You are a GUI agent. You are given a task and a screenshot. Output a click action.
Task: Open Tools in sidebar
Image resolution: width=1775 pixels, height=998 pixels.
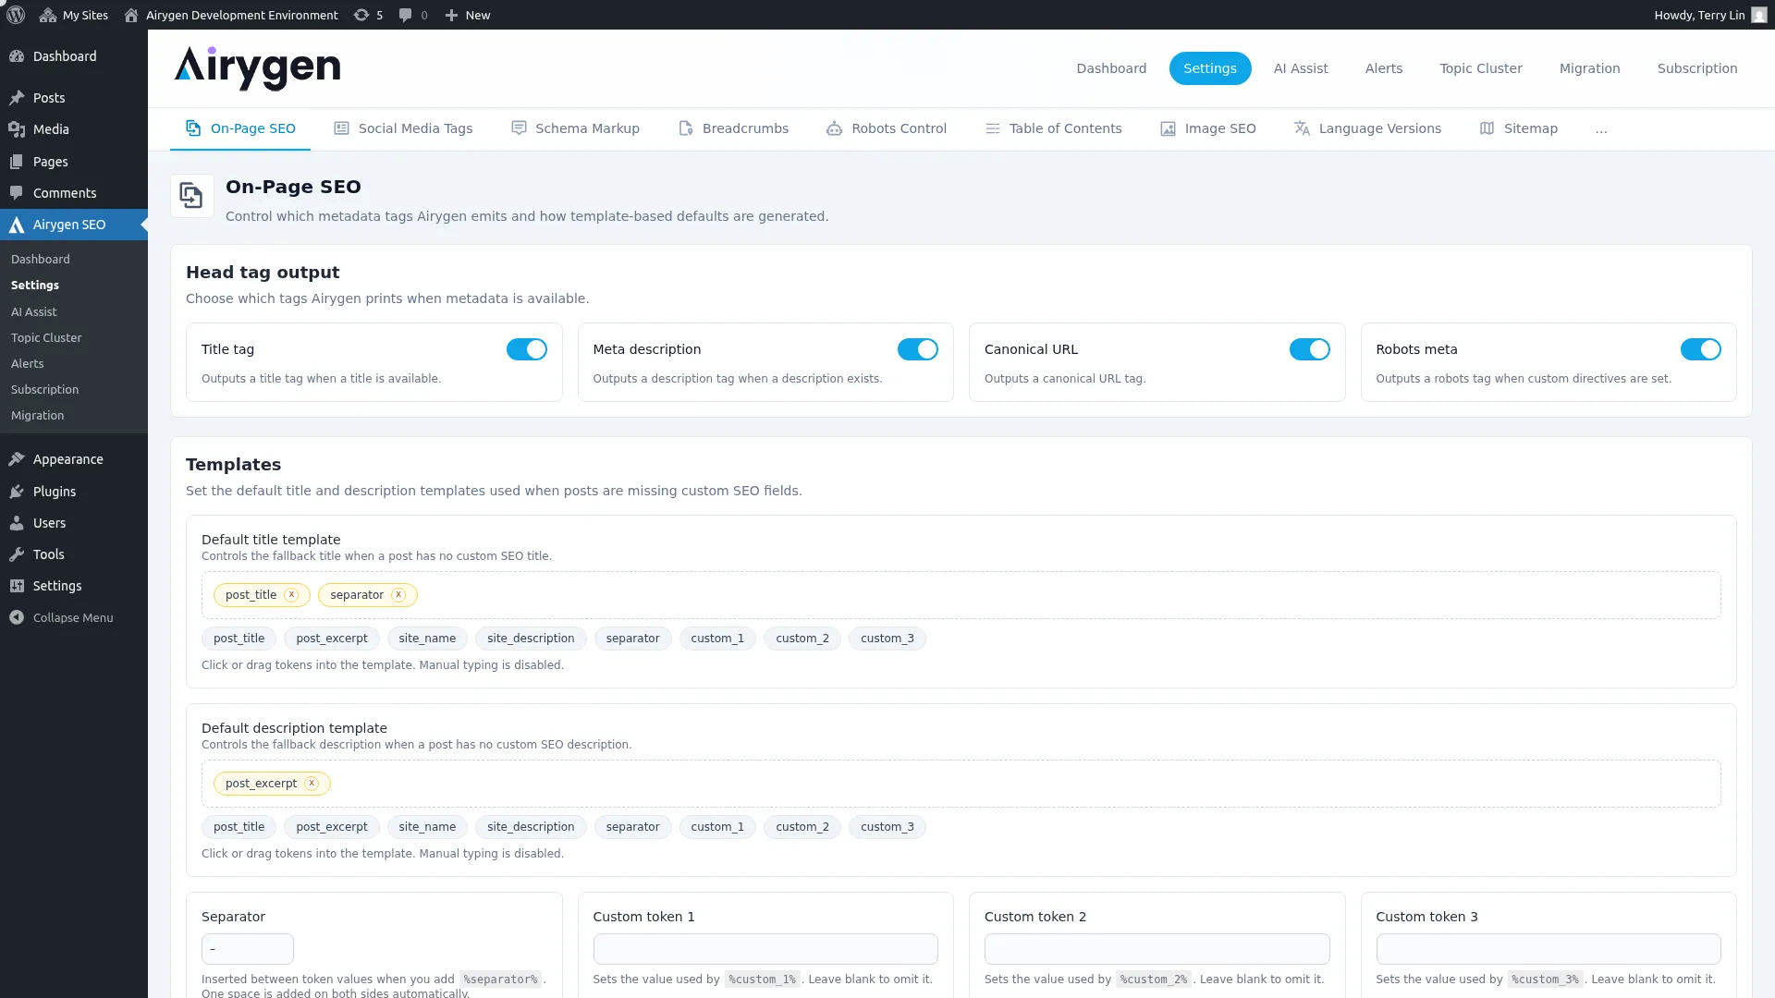coord(74,554)
